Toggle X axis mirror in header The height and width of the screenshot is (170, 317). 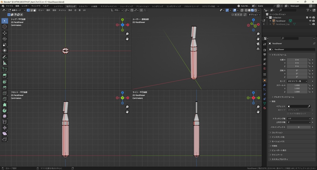pos(236,15)
